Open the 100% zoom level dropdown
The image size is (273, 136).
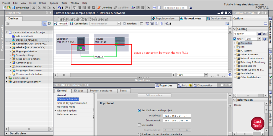(206, 75)
